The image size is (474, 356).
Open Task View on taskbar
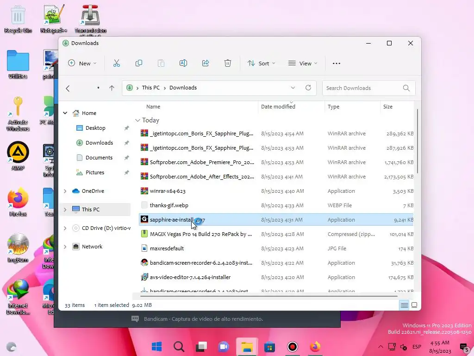[x=201, y=347]
